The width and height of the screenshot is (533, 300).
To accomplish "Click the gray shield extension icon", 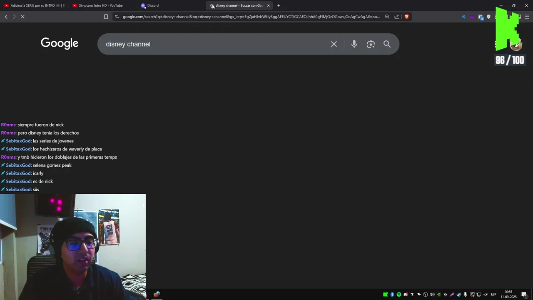I will click(x=488, y=17).
